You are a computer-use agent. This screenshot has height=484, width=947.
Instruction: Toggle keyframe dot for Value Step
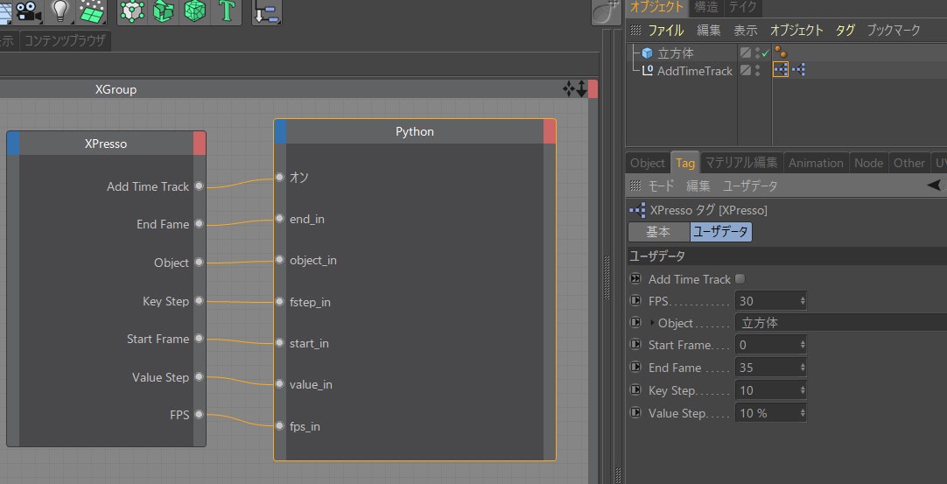[635, 413]
